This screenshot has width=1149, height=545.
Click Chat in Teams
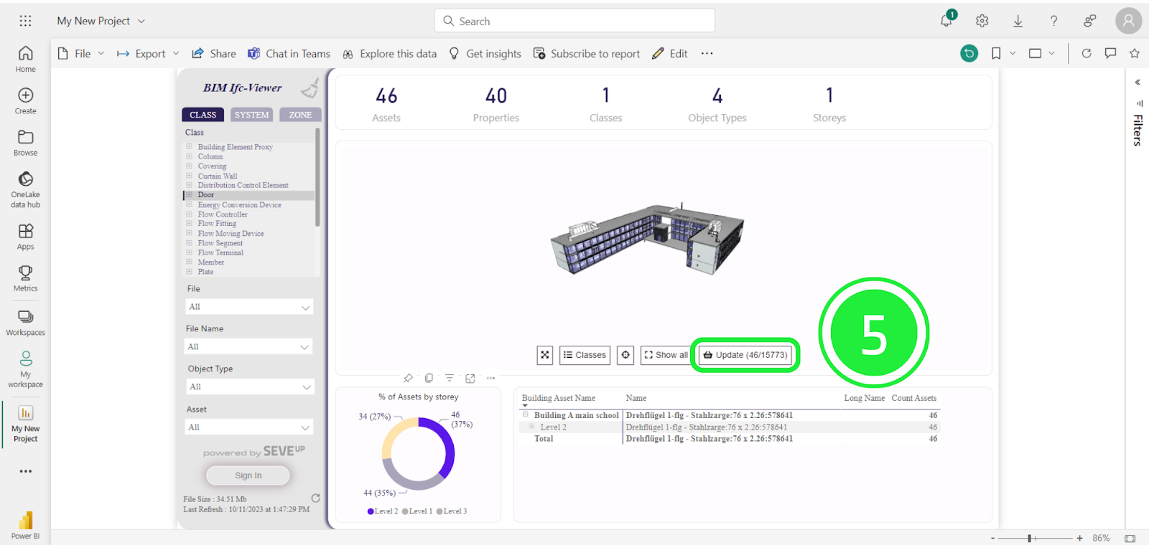pyautogui.click(x=289, y=53)
